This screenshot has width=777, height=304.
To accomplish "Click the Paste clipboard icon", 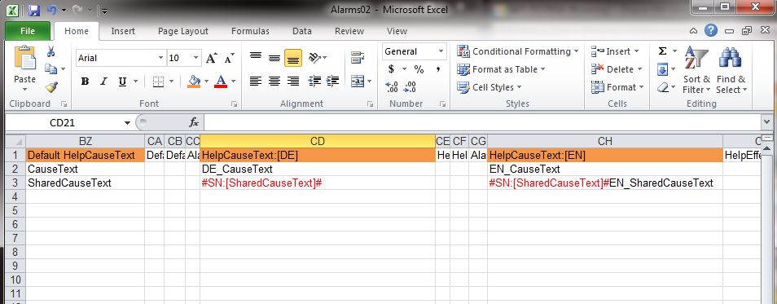I will coord(24,58).
